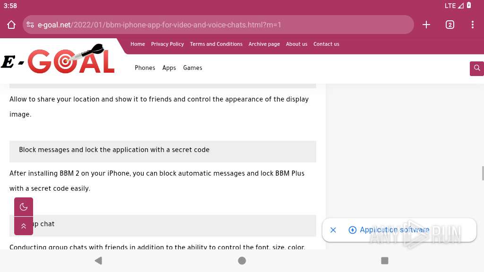Open the Contact us page

click(326, 44)
